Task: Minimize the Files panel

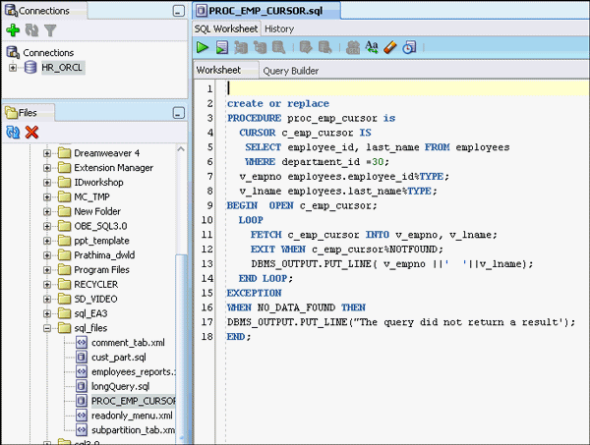Action: click(178, 113)
